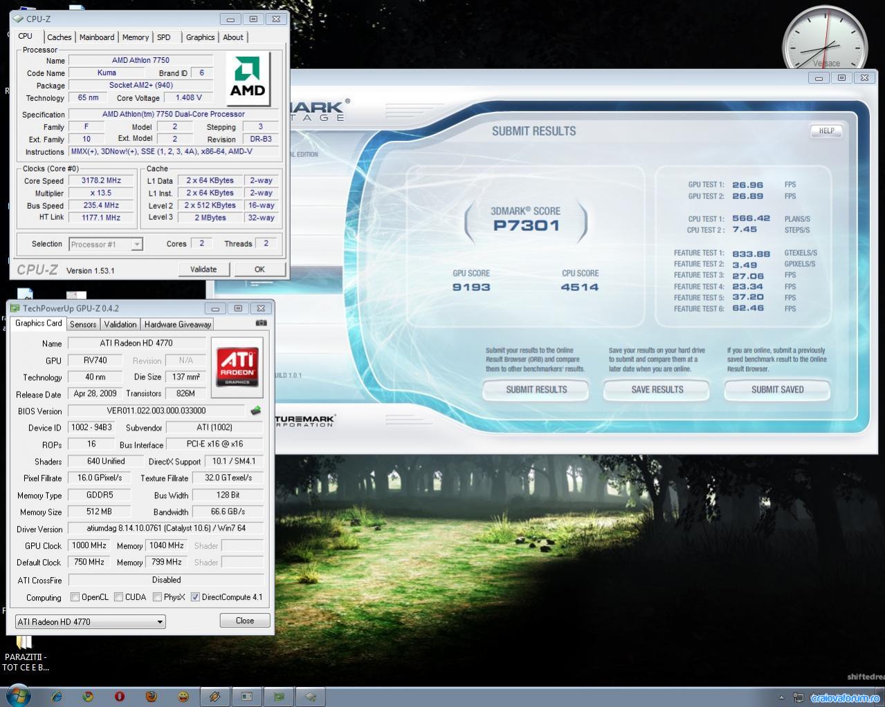The image size is (885, 707).
Task: Open the Memory tab in CPU-Z
Action: click(136, 37)
